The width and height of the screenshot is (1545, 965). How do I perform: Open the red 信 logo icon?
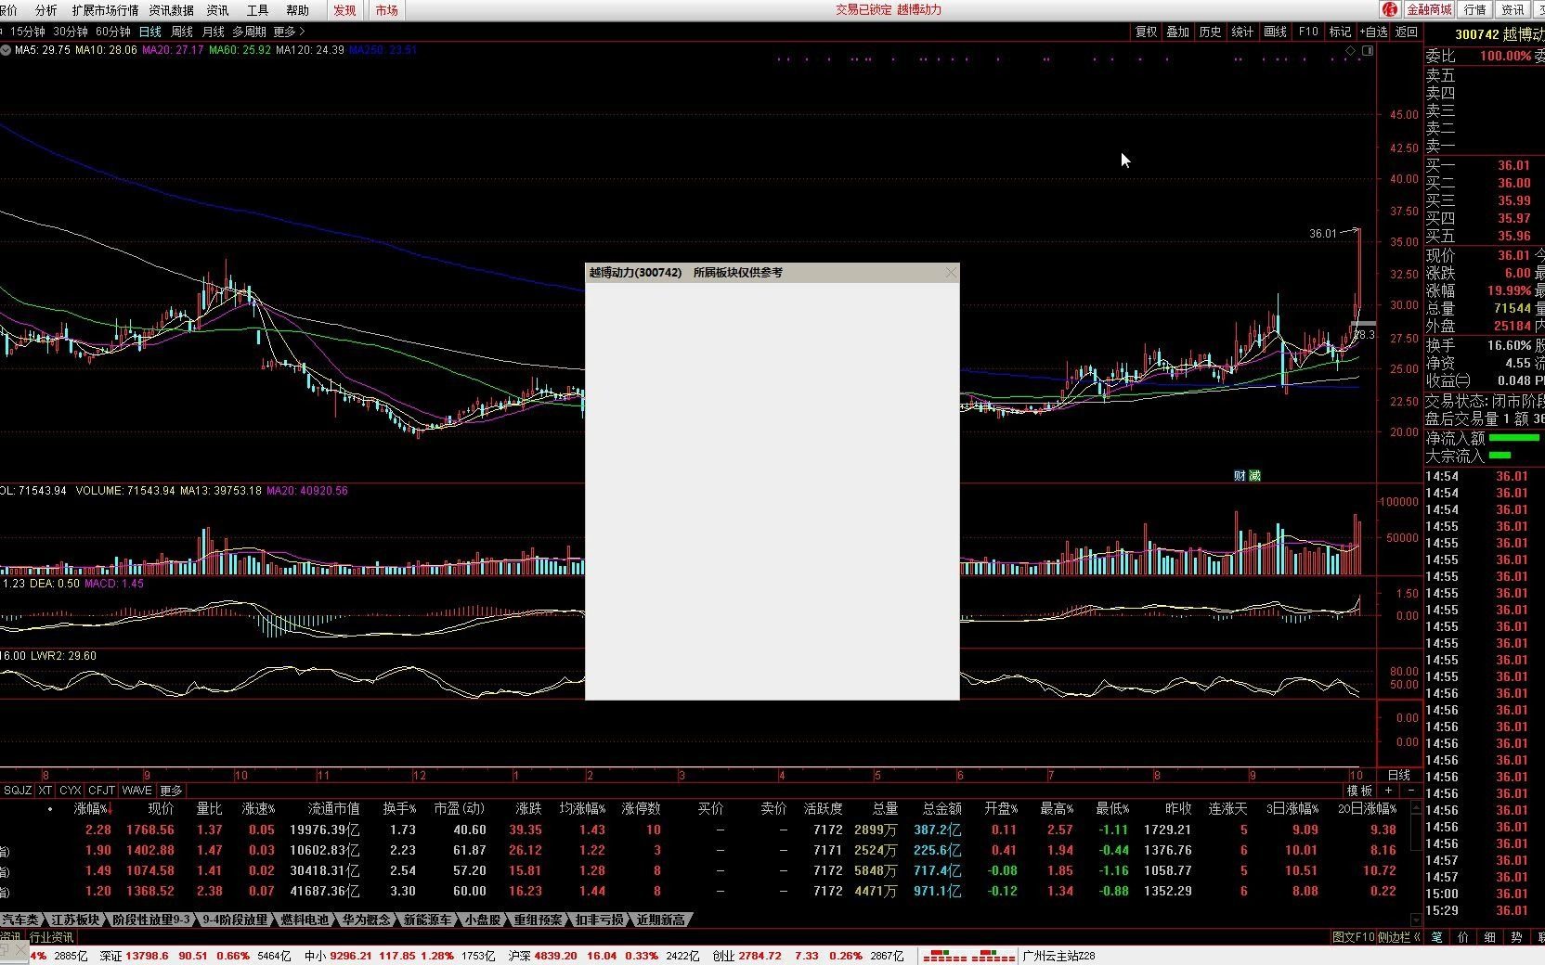tap(1390, 9)
